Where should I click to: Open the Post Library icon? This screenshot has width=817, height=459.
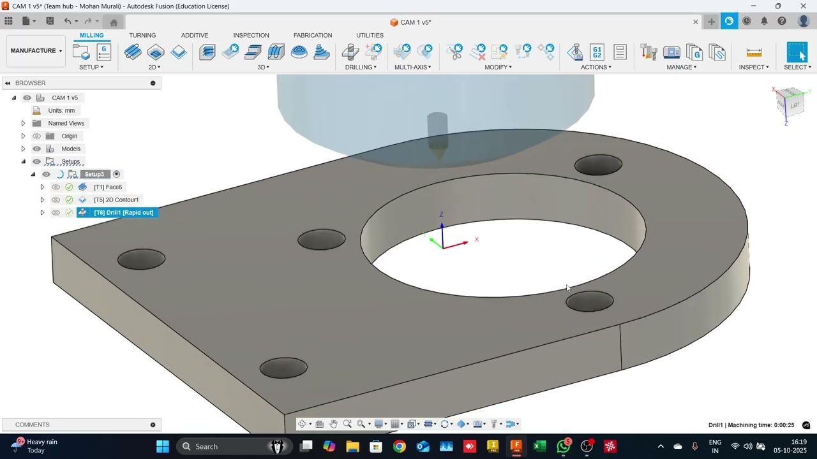point(694,52)
